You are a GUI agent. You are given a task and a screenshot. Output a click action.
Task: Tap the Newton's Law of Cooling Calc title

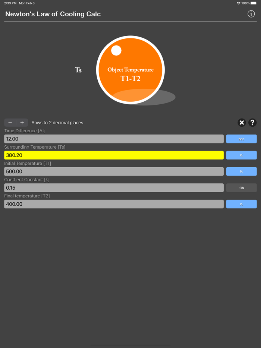(53, 14)
